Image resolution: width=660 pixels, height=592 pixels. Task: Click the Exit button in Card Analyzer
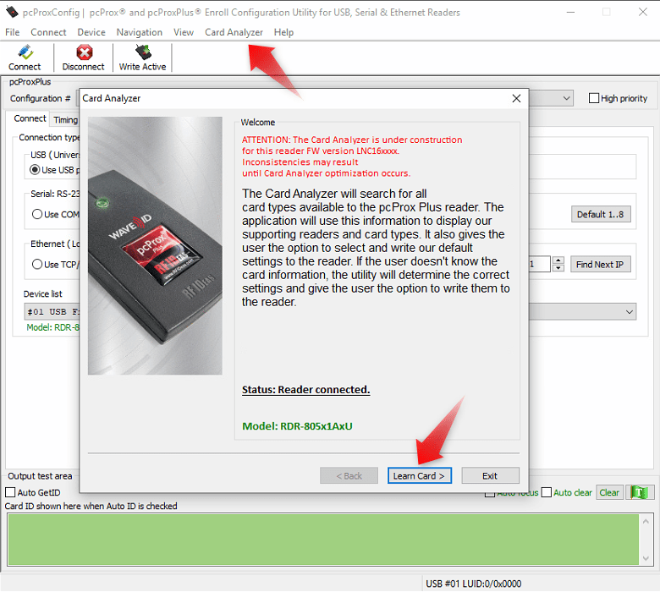(x=490, y=476)
